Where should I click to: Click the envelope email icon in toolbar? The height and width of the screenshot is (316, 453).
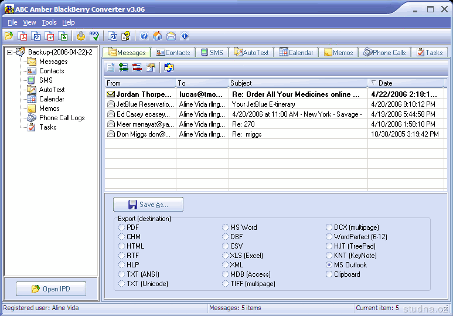click(x=171, y=36)
